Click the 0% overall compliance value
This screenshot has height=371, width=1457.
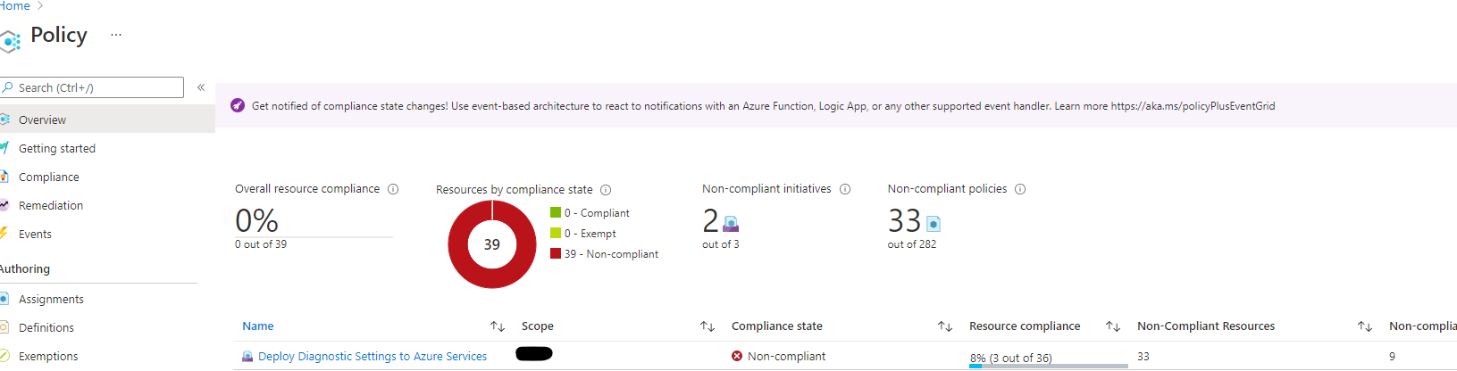tap(256, 219)
